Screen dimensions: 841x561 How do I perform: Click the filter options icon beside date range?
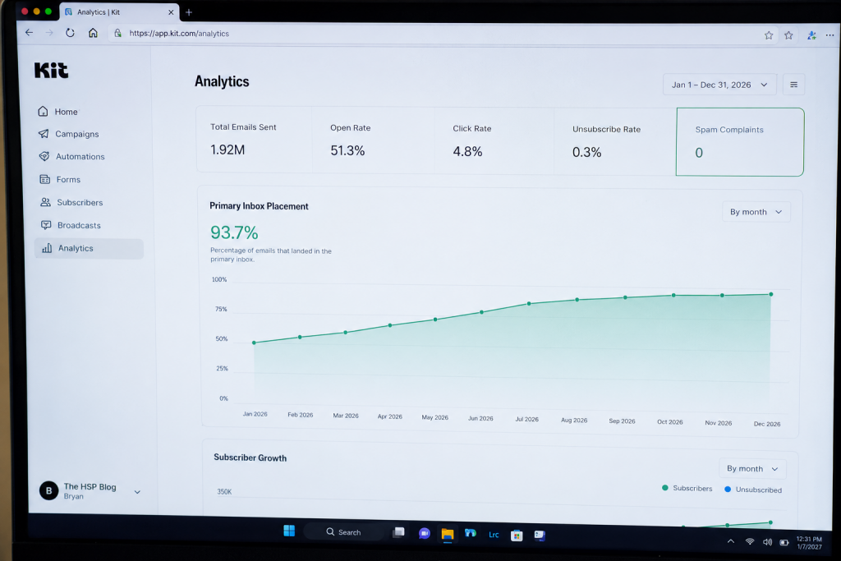(793, 85)
